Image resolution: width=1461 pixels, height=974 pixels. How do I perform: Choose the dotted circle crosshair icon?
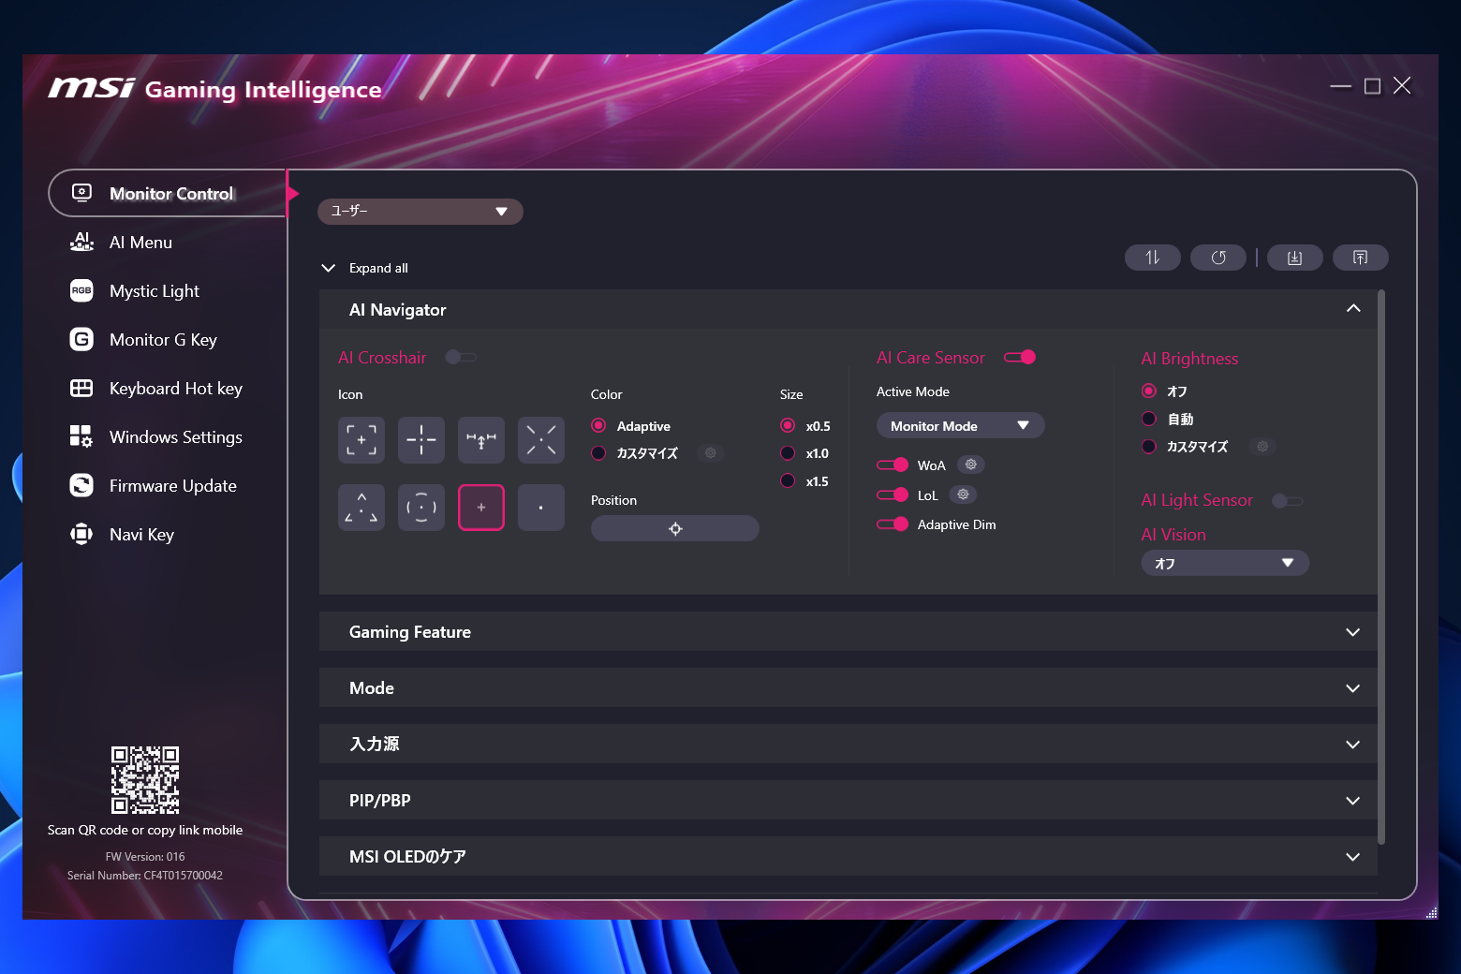click(x=421, y=507)
